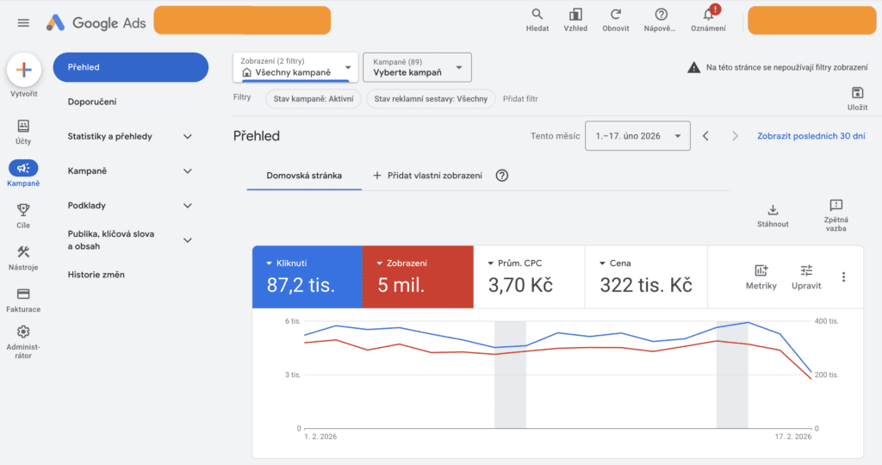Click the Uložit save icon
Image resolution: width=882 pixels, height=465 pixels.
(856, 93)
